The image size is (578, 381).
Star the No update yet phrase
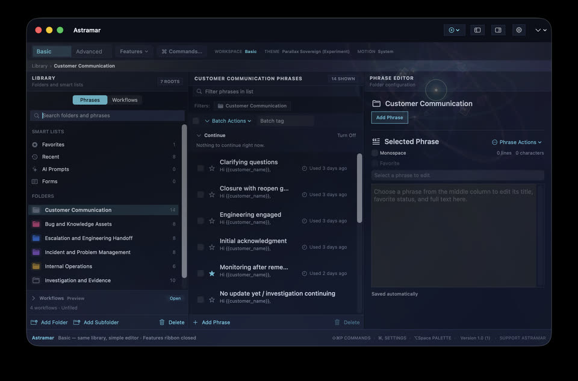[212, 300]
